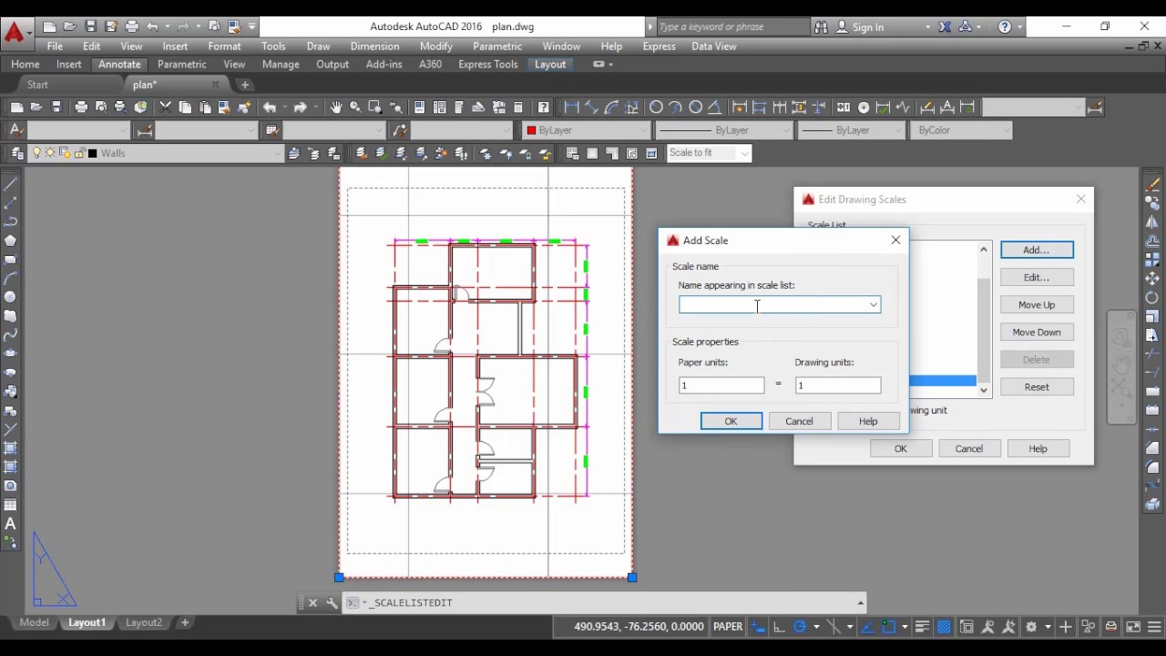1166x656 pixels.
Task: Select the Line tool in left toolbar
Action: tap(10, 183)
